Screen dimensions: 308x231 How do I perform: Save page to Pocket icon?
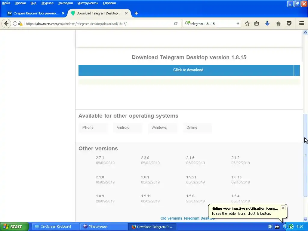click(x=289, y=23)
